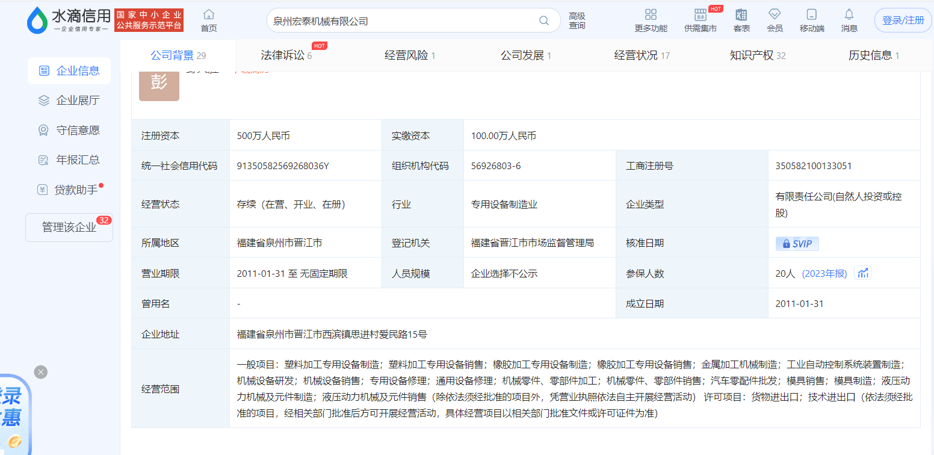Select registration number 350582100133051
This screenshot has height=455, width=934.
814,166
